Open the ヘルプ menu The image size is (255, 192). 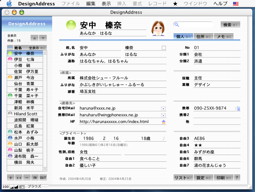pyautogui.click(x=220, y=4)
